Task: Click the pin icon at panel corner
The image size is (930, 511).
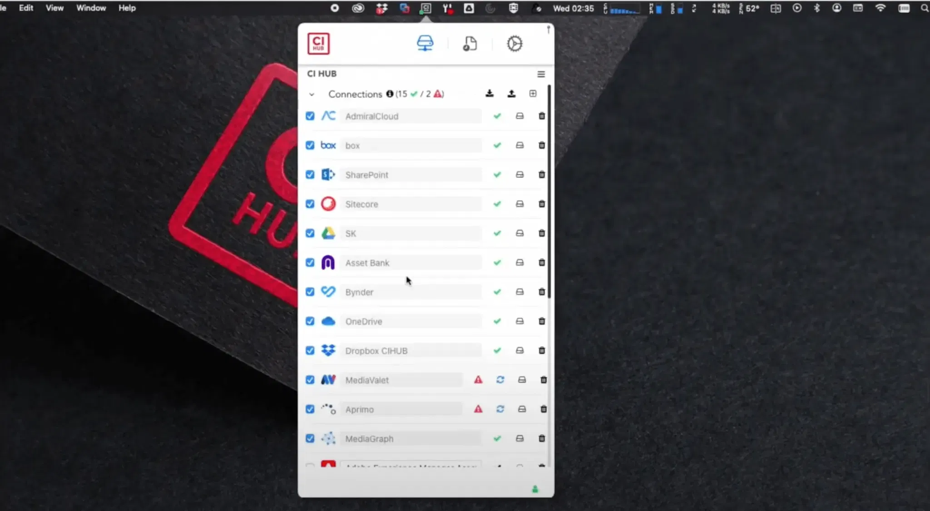Action: coord(549,30)
